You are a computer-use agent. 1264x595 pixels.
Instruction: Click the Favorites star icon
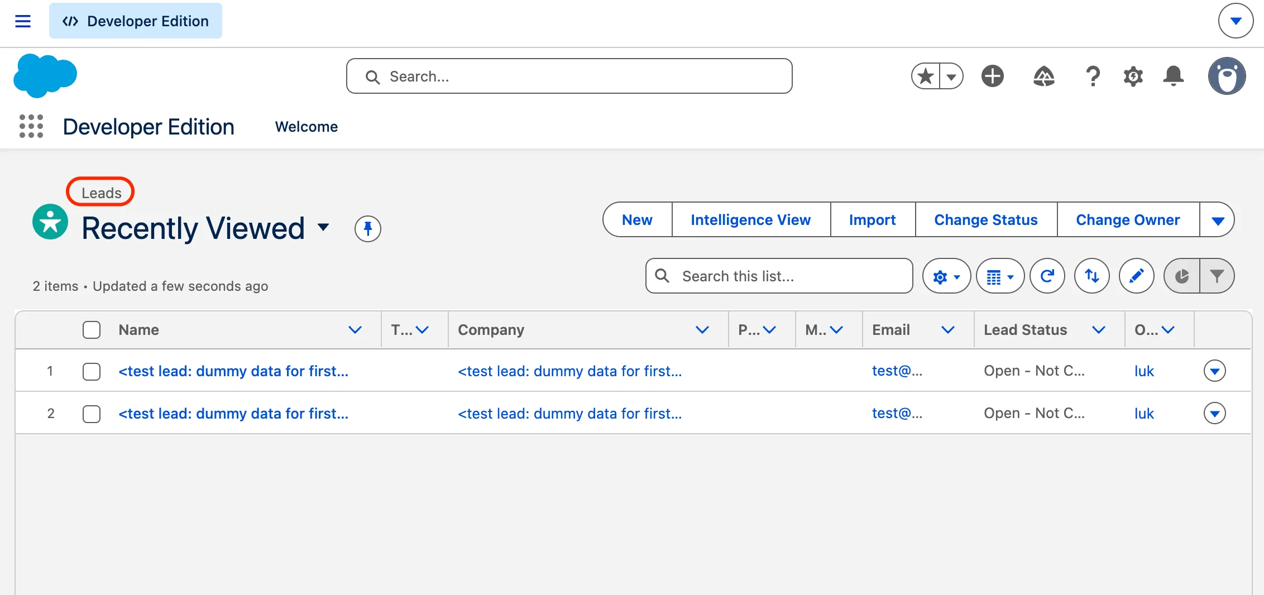926,76
